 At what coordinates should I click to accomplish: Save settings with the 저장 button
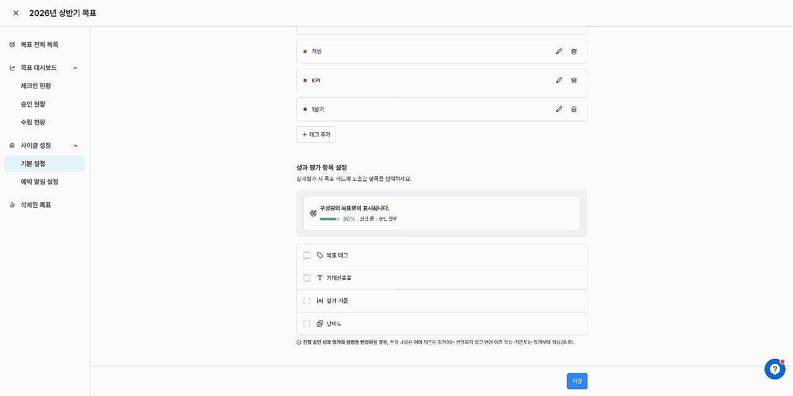(x=577, y=381)
